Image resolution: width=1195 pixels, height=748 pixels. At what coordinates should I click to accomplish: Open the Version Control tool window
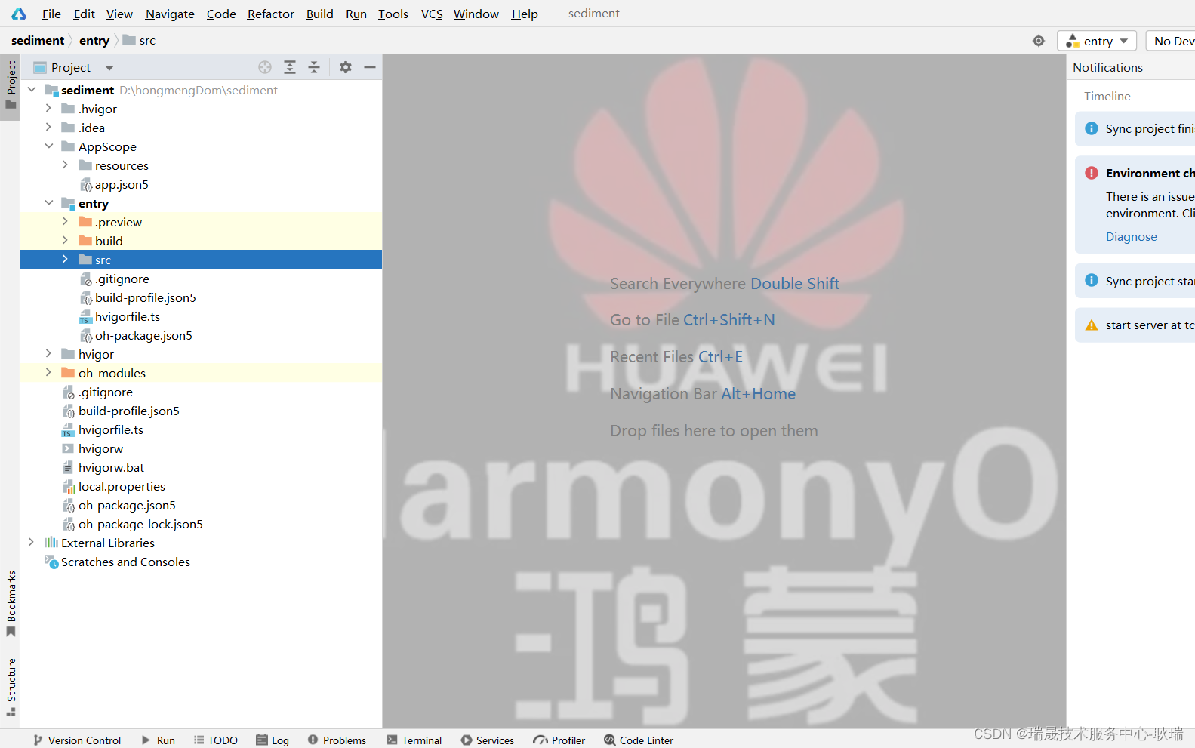point(77,740)
